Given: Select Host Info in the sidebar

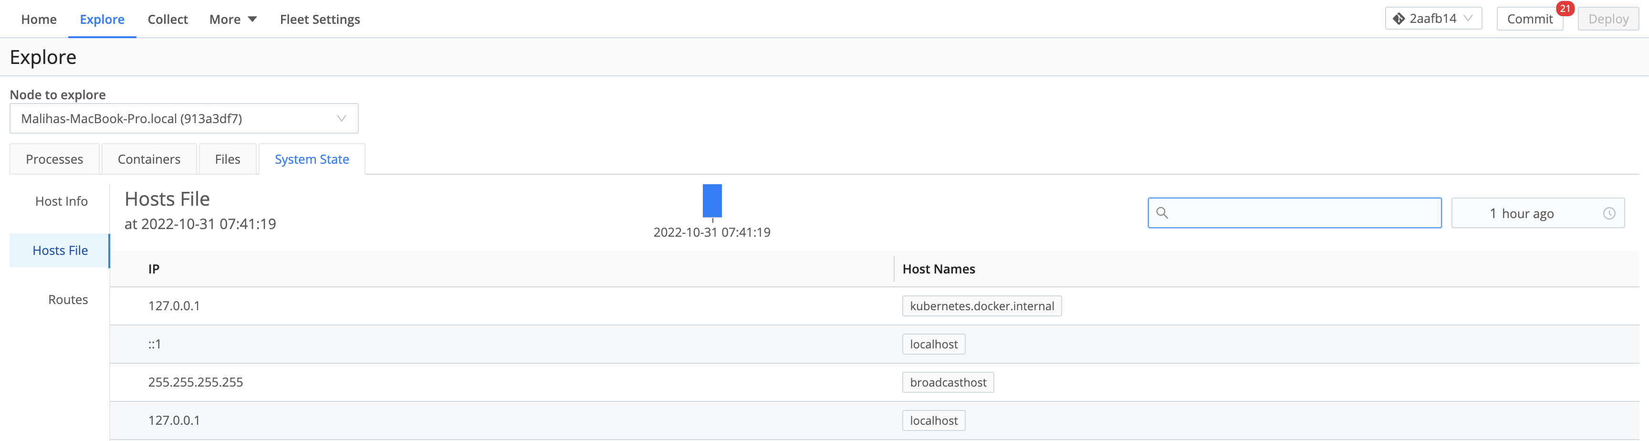Looking at the screenshot, I should (x=62, y=201).
